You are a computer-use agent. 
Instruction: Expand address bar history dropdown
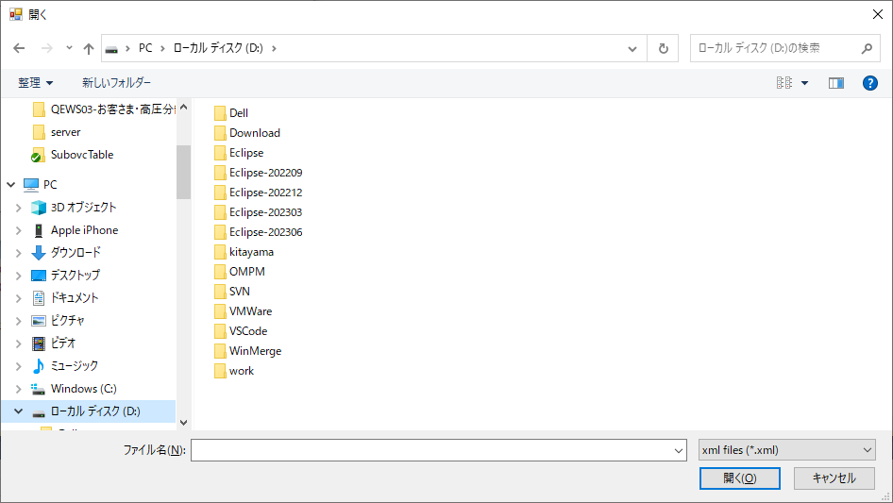(x=632, y=48)
